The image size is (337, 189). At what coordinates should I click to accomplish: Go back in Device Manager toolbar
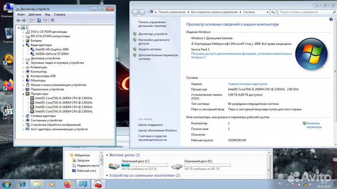(x=18, y=21)
